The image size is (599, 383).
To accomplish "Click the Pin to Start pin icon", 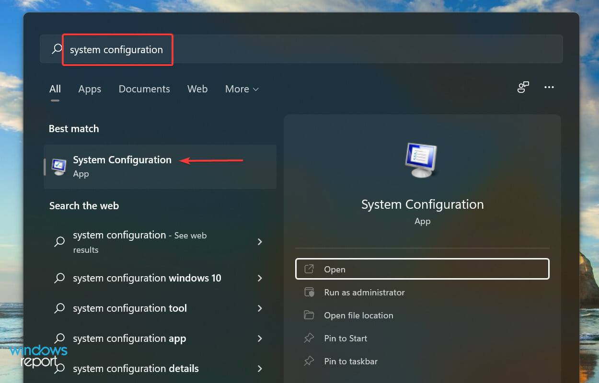I will (x=308, y=338).
